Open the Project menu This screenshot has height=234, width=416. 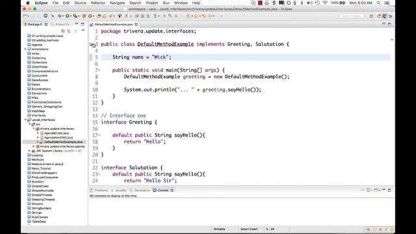(151, 3)
